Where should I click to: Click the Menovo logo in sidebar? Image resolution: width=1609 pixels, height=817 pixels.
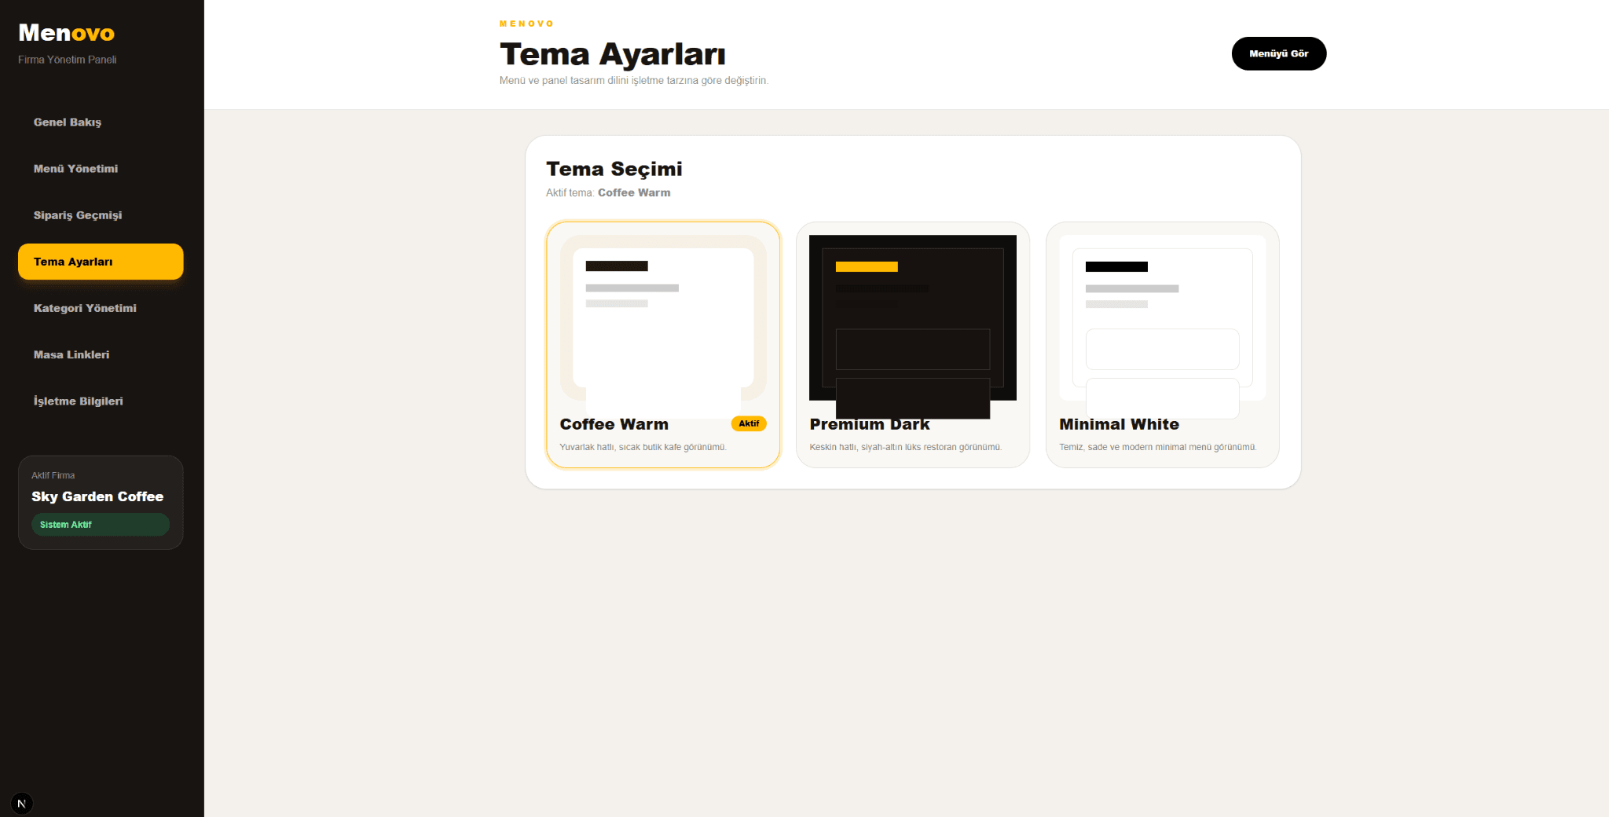[x=67, y=33]
